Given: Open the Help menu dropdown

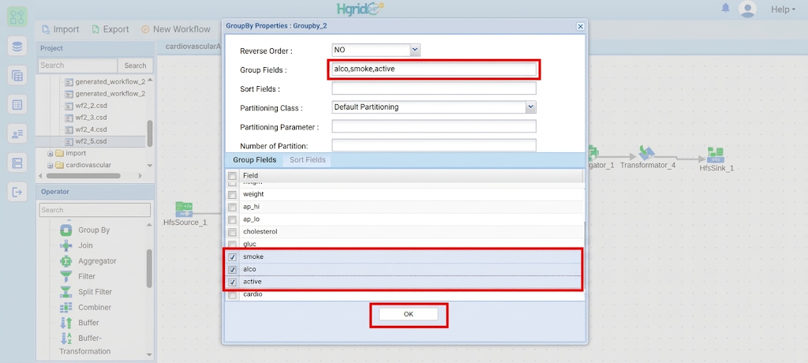Looking at the screenshot, I should [783, 9].
